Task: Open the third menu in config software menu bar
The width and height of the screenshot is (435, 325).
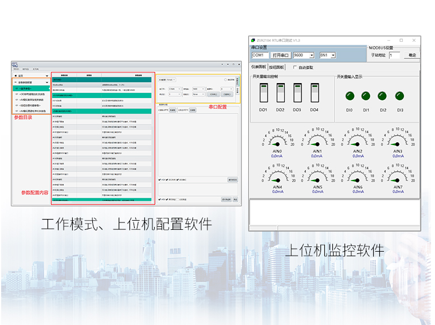Action: click(x=36, y=69)
